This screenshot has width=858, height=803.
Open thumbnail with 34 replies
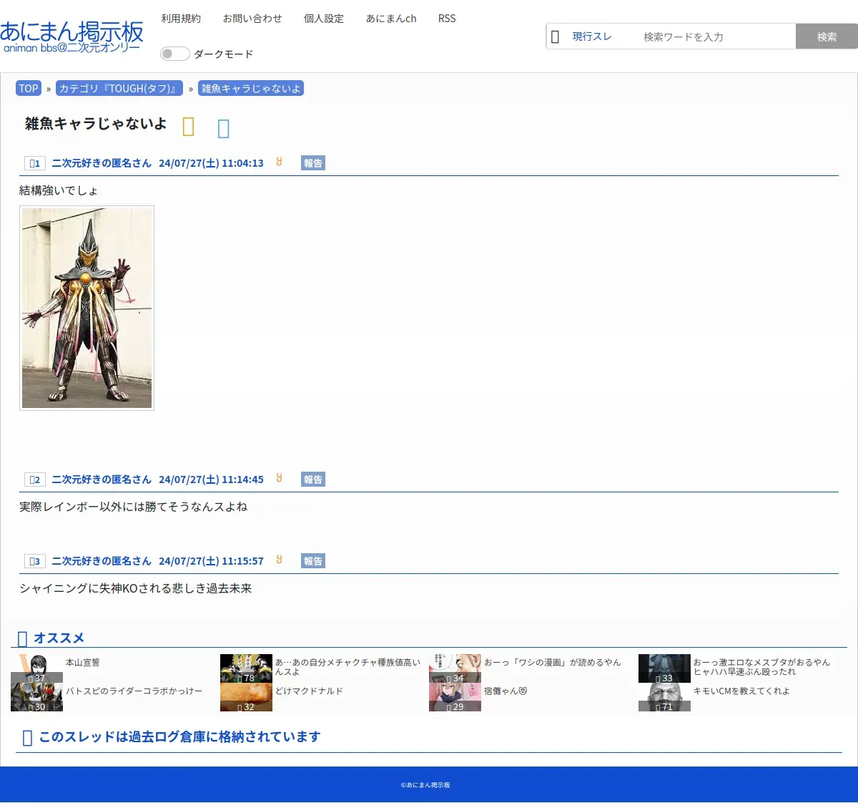[x=455, y=668]
